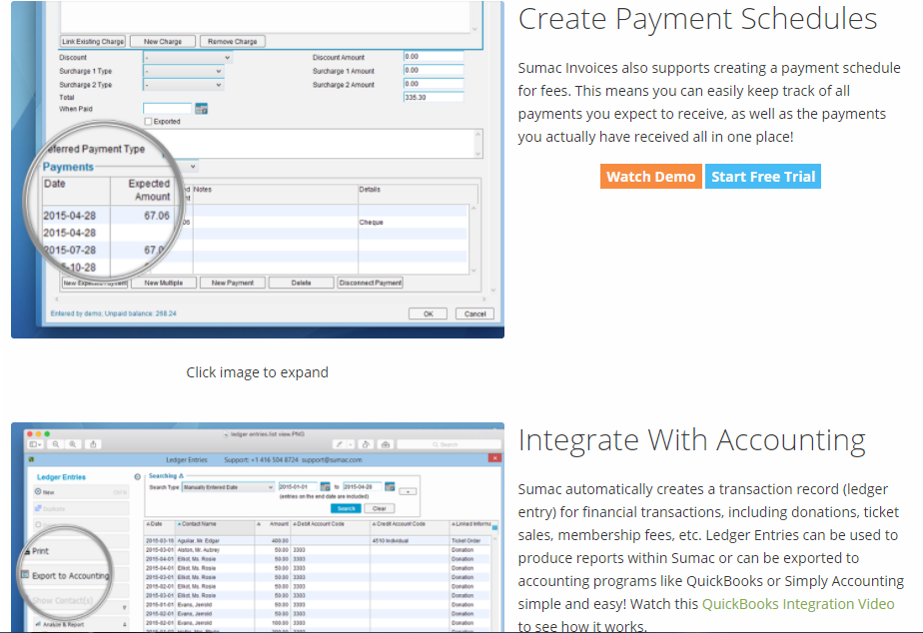Click the ledger window Search box
Screen dimensions: 923x633
(449, 444)
